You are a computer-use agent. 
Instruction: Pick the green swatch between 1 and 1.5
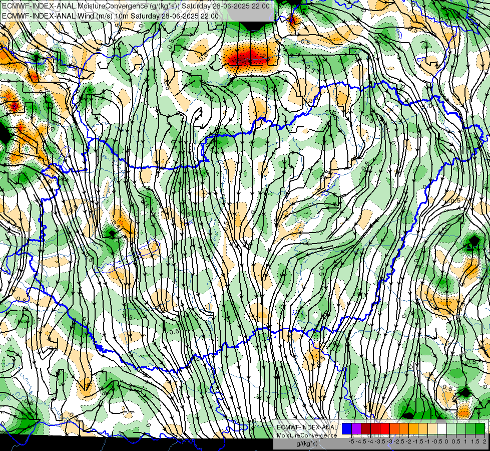[470, 428]
